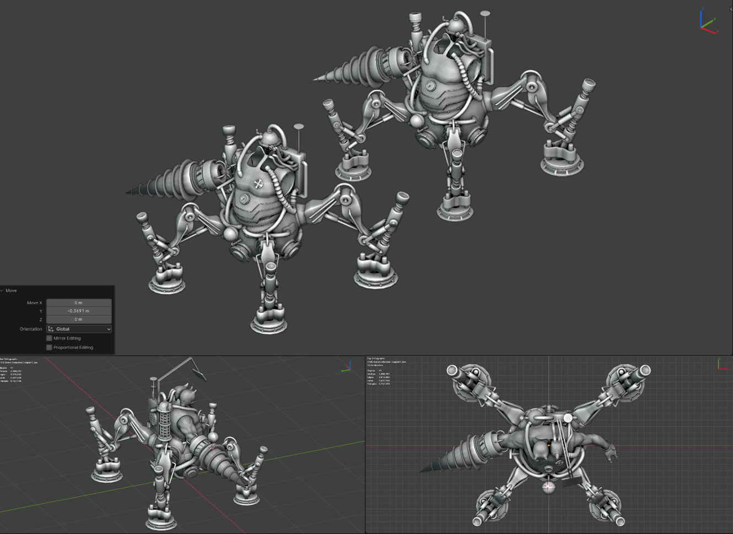The image size is (733, 534).
Task: Collapse the Move operator panel
Action: click(x=3, y=290)
